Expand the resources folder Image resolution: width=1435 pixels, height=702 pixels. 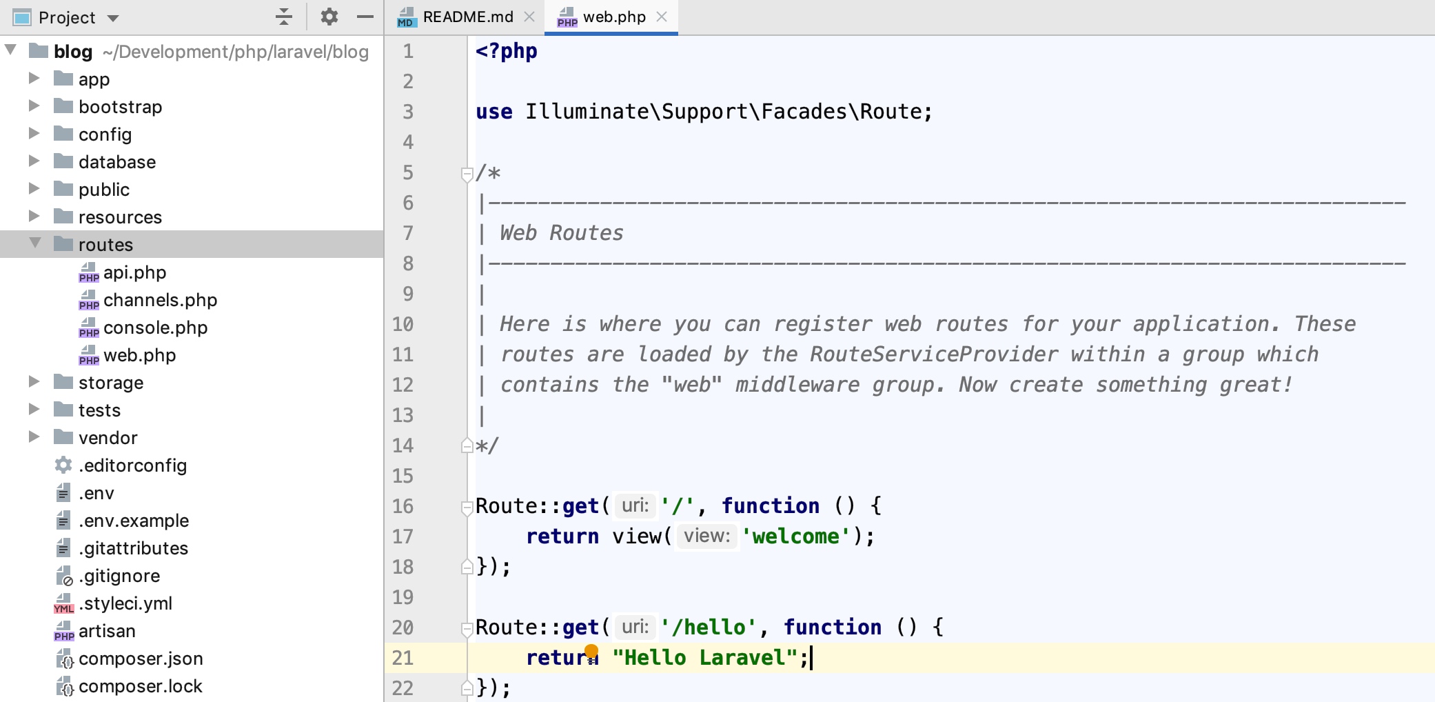pyautogui.click(x=34, y=216)
